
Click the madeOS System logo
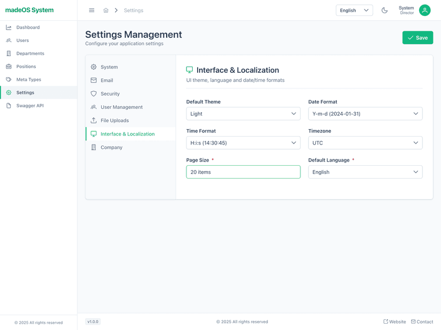tap(29, 10)
